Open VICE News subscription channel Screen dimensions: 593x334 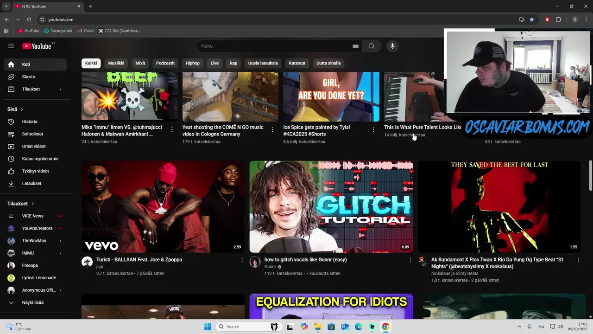click(x=35, y=216)
